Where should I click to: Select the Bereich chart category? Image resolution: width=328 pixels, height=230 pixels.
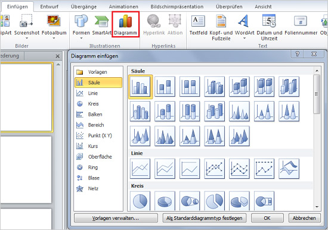click(98, 125)
